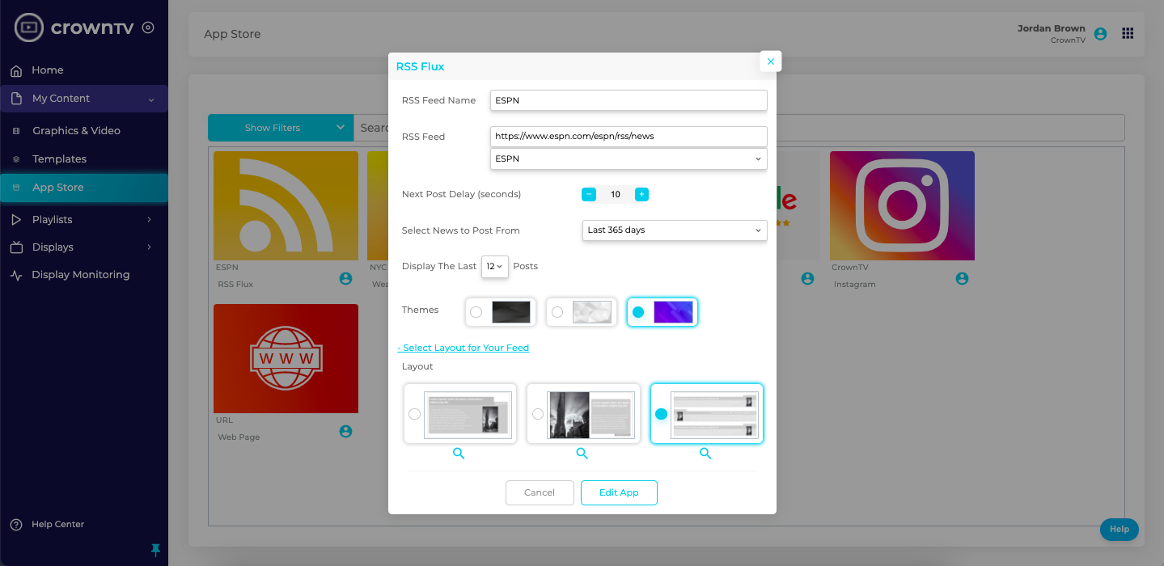Magnify the first layout preview
1164x566 pixels.
coord(459,454)
